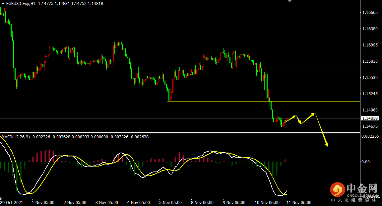Click the chart menu triangle beside EURUSD.Exp,H1
382x206 pixels.
click(x=3, y=4)
